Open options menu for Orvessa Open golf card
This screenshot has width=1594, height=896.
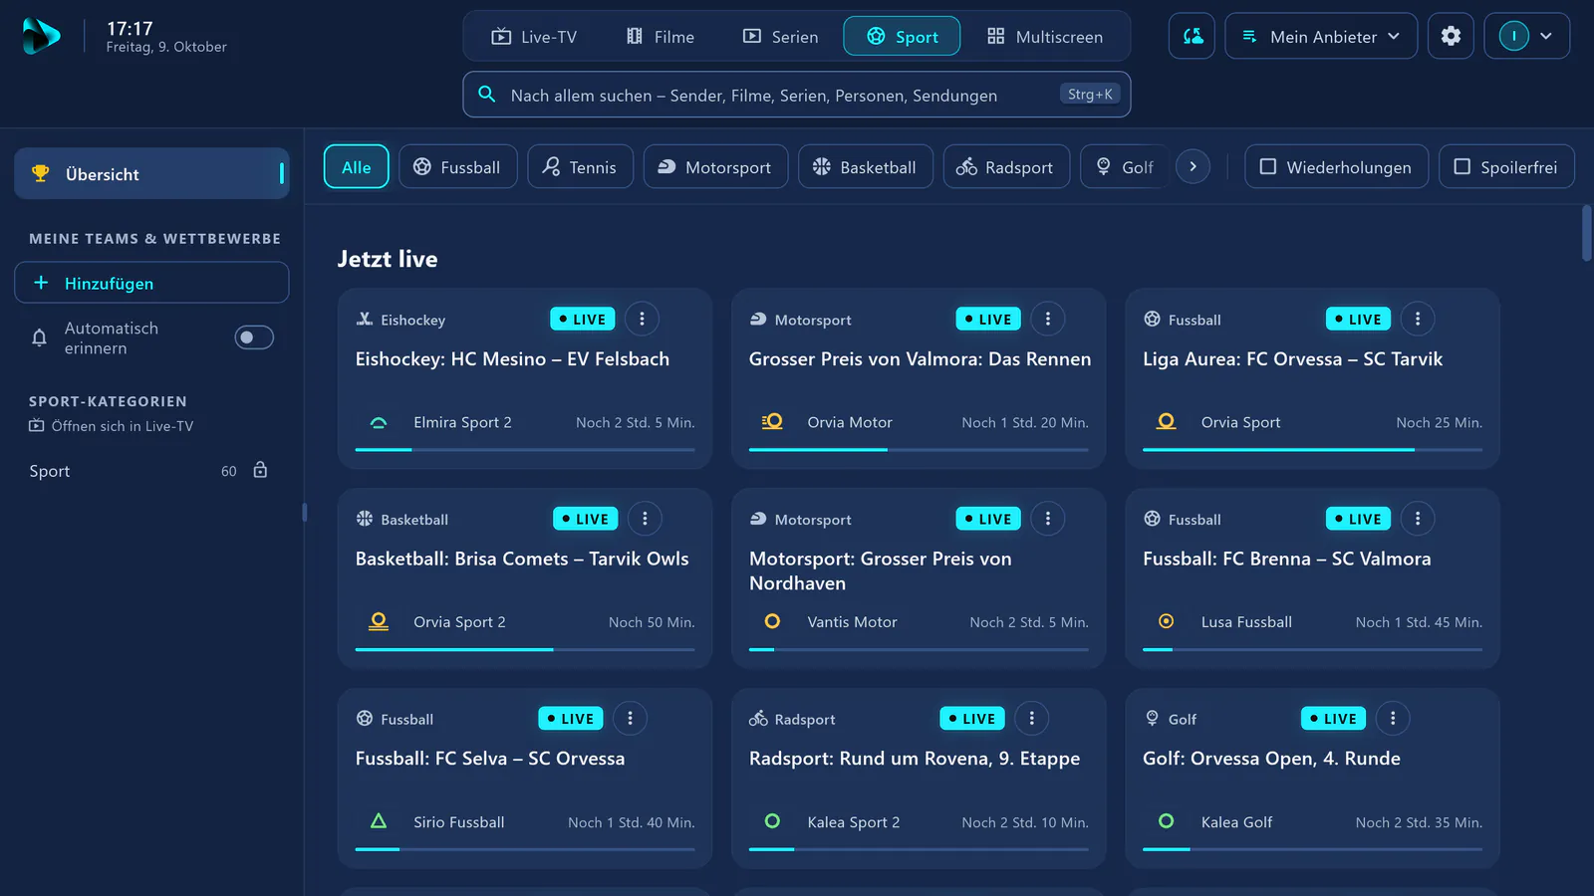(1393, 718)
